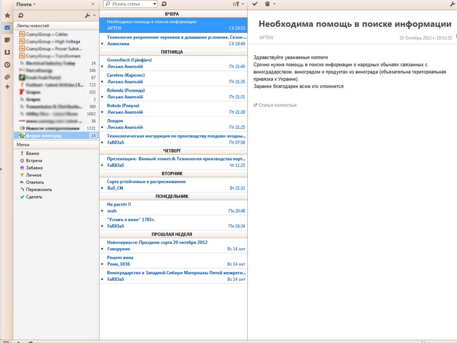Viewport: 457px width, 343px height.
Task: Click the Ответить arrow label icon
Action: (22, 182)
